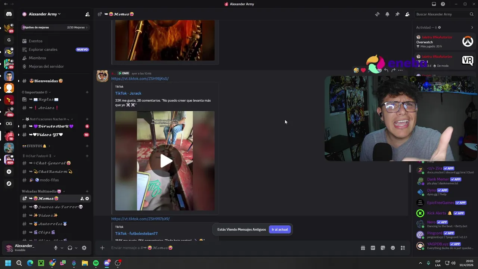
Task: Show pinned messages pin icon
Action: tap(397, 14)
